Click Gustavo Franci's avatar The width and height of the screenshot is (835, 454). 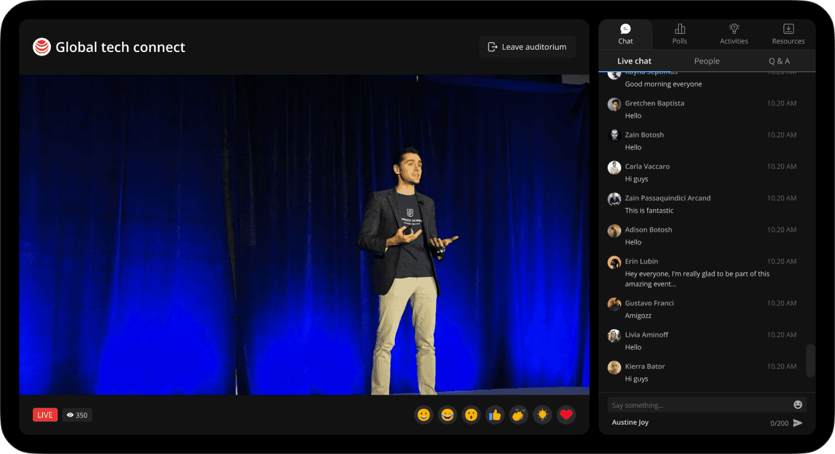coord(614,304)
